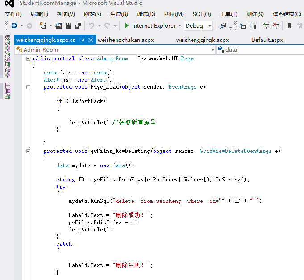Uncomment the selected lines icon
The height and width of the screenshot is (280, 304).
(276, 25)
